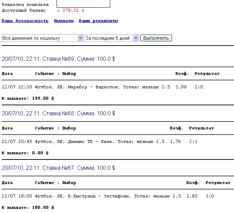This screenshot has height=213, width=234.
Task: Click the date '22/07 20:45'
Action: click(17, 142)
